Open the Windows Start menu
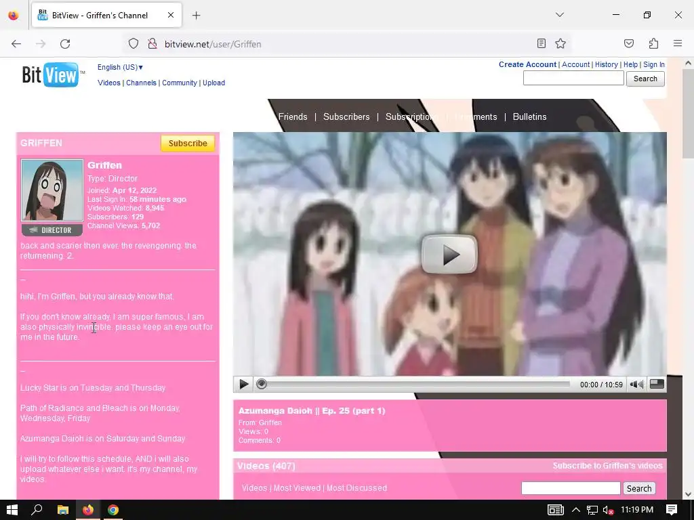The height and width of the screenshot is (520, 694). pos(12,510)
